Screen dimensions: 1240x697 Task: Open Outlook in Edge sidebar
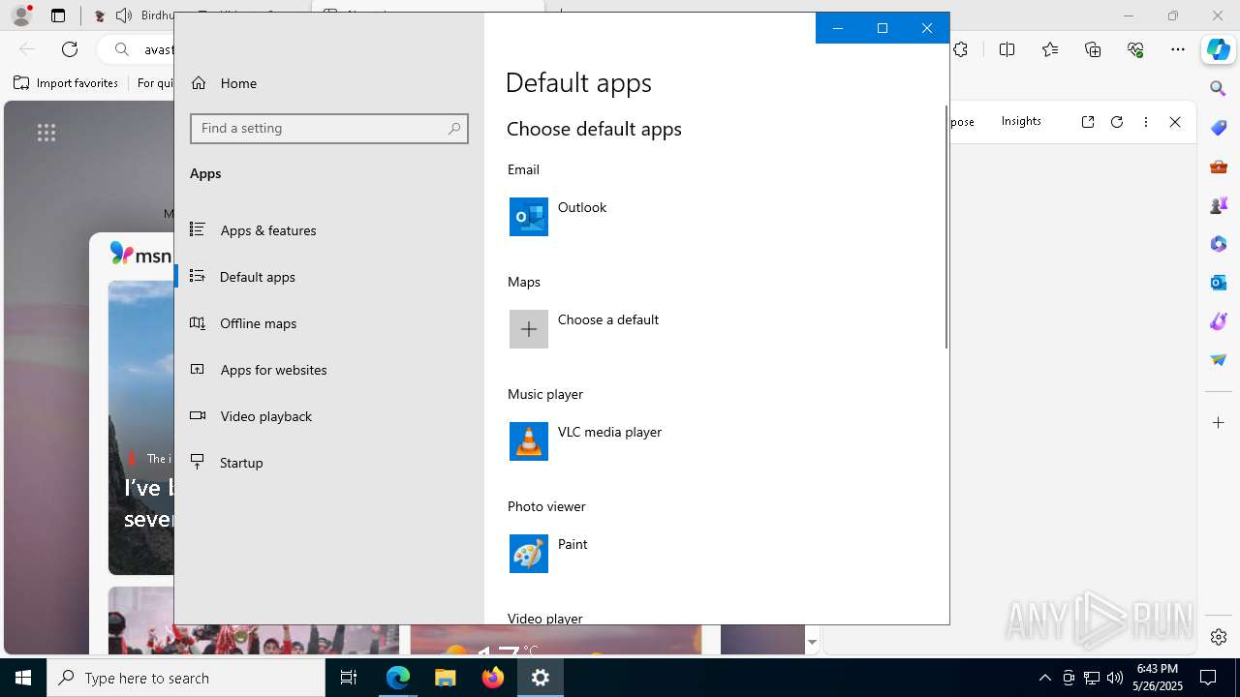point(1219,283)
